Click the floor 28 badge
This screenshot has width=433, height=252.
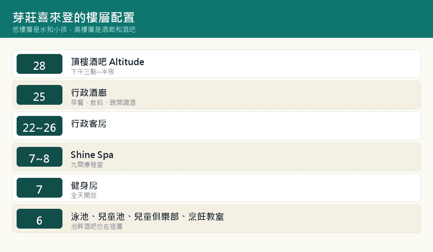pyautogui.click(x=39, y=64)
